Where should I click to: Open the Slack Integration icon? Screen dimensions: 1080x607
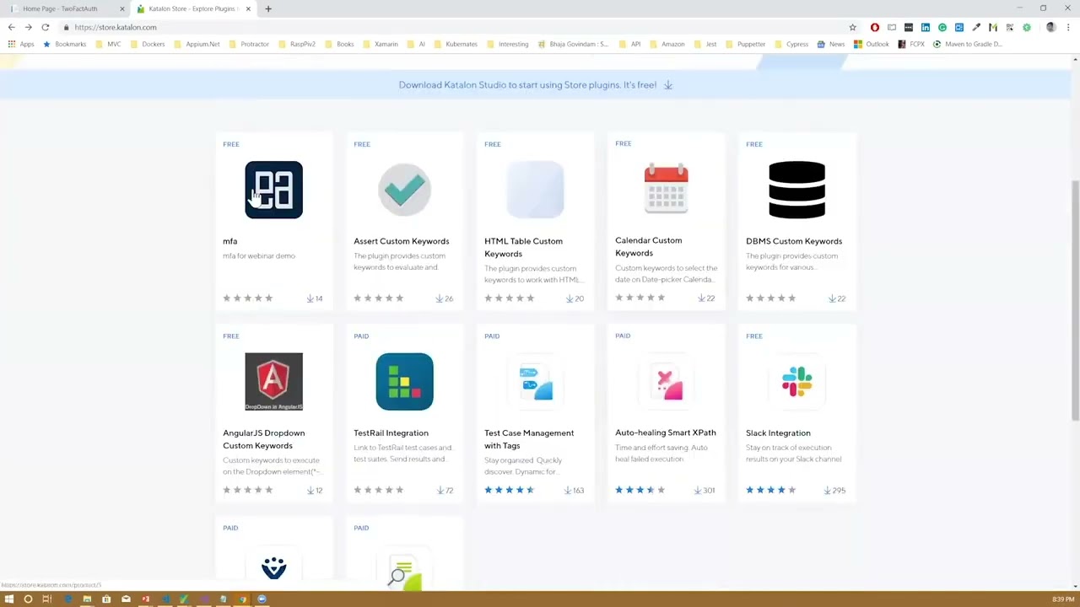(796, 381)
